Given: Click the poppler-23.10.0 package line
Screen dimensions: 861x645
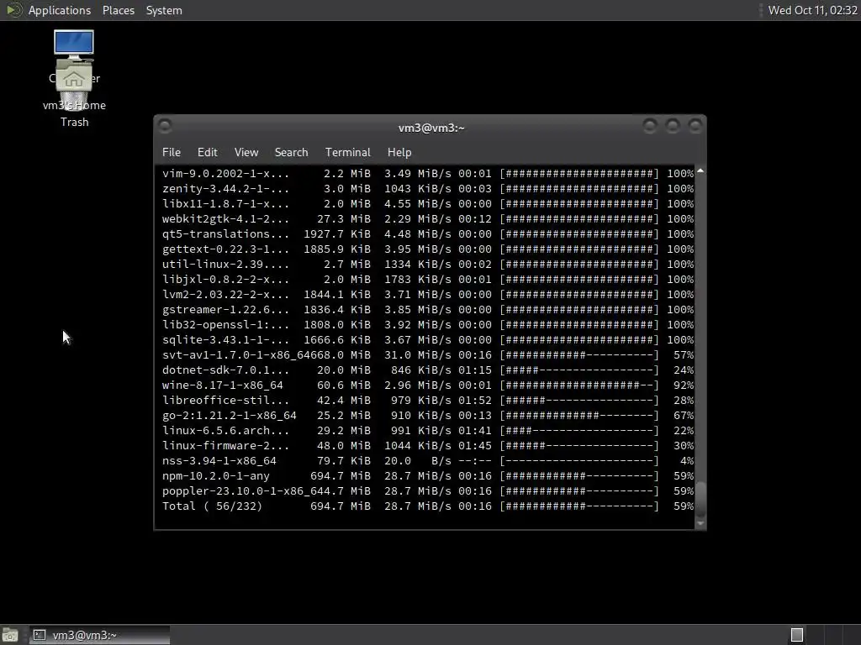Looking at the screenshot, I should pos(428,490).
